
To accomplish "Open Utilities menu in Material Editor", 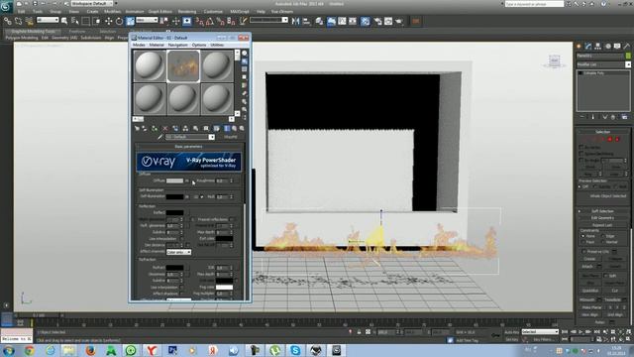I will pos(217,45).
